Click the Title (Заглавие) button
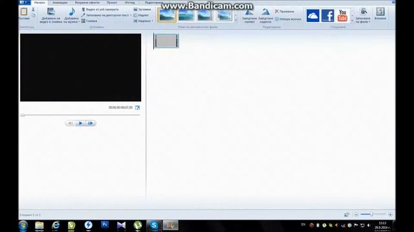Image resolution: width=414 pixels, height=232 pixels. (x=142, y=10)
